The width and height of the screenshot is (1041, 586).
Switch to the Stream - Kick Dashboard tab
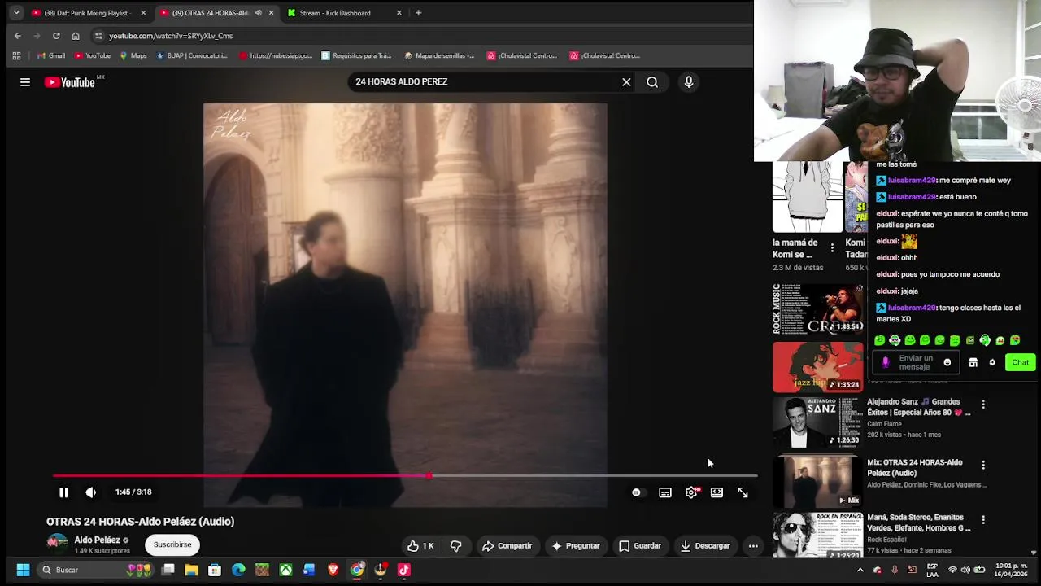click(x=345, y=13)
